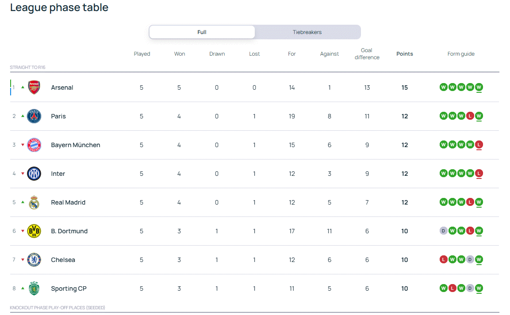
Task: Click the Paris Saint-Germain crest
Action: (34, 116)
